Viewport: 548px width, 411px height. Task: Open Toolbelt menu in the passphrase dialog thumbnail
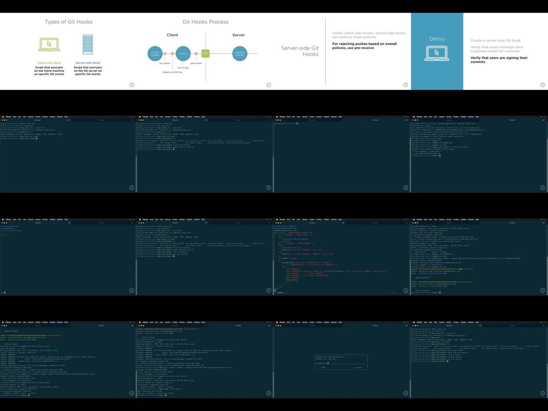click(326, 322)
